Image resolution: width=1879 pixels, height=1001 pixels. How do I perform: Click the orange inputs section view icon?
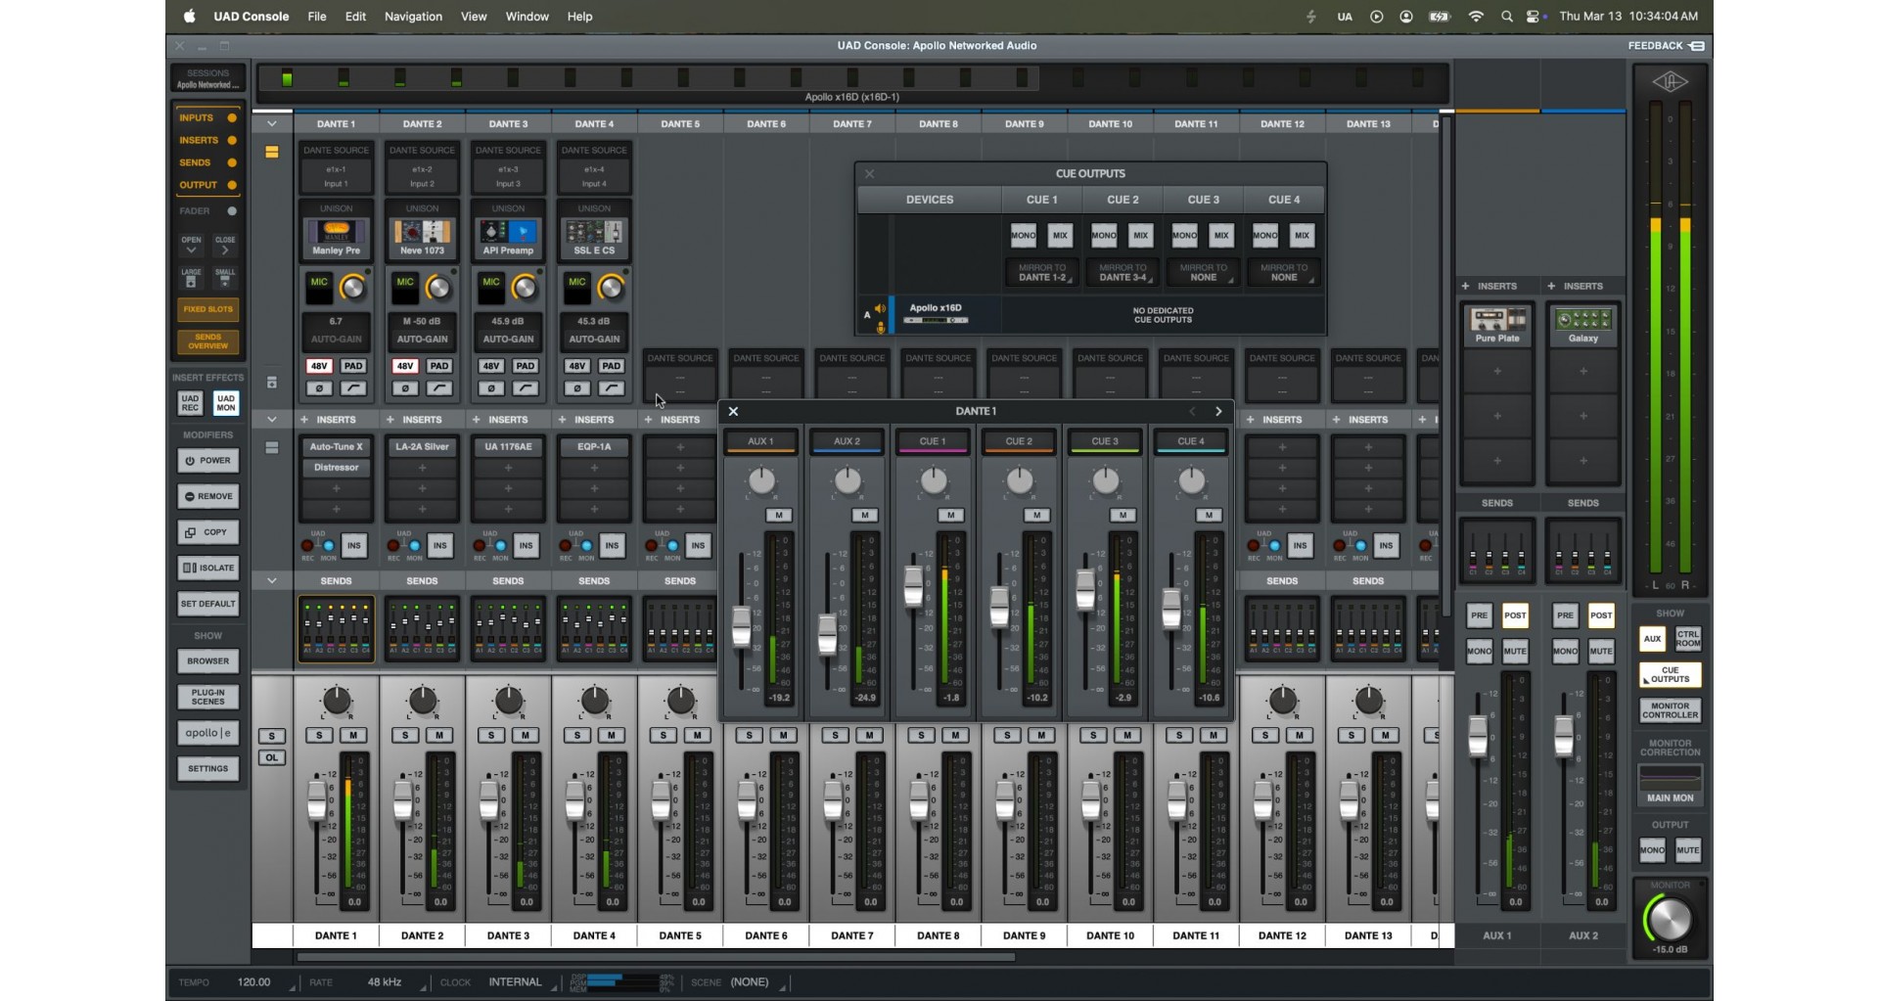(x=271, y=153)
